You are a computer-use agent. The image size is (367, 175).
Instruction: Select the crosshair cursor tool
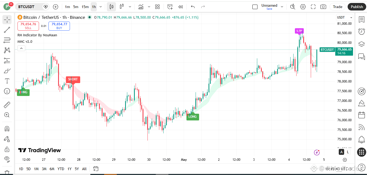pos(7,20)
